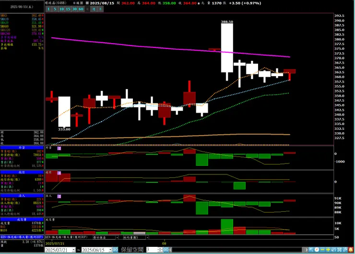The image size is (355, 254).
Task: Open the end date 2025/08/15 dropdown
Action: 110,250
